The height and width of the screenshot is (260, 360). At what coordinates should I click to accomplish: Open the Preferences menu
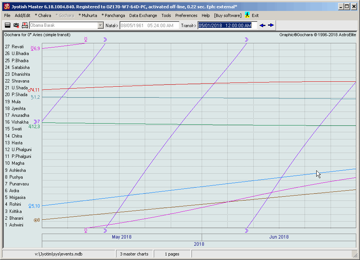pyautogui.click(x=186, y=15)
